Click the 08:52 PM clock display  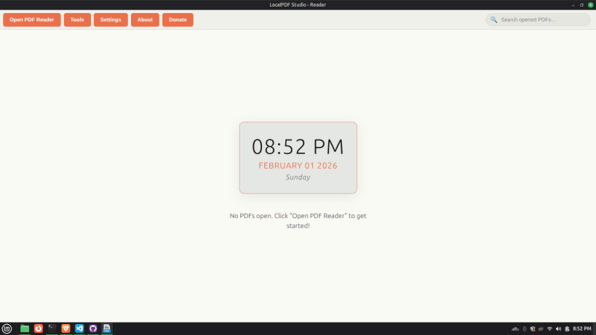coord(298,147)
